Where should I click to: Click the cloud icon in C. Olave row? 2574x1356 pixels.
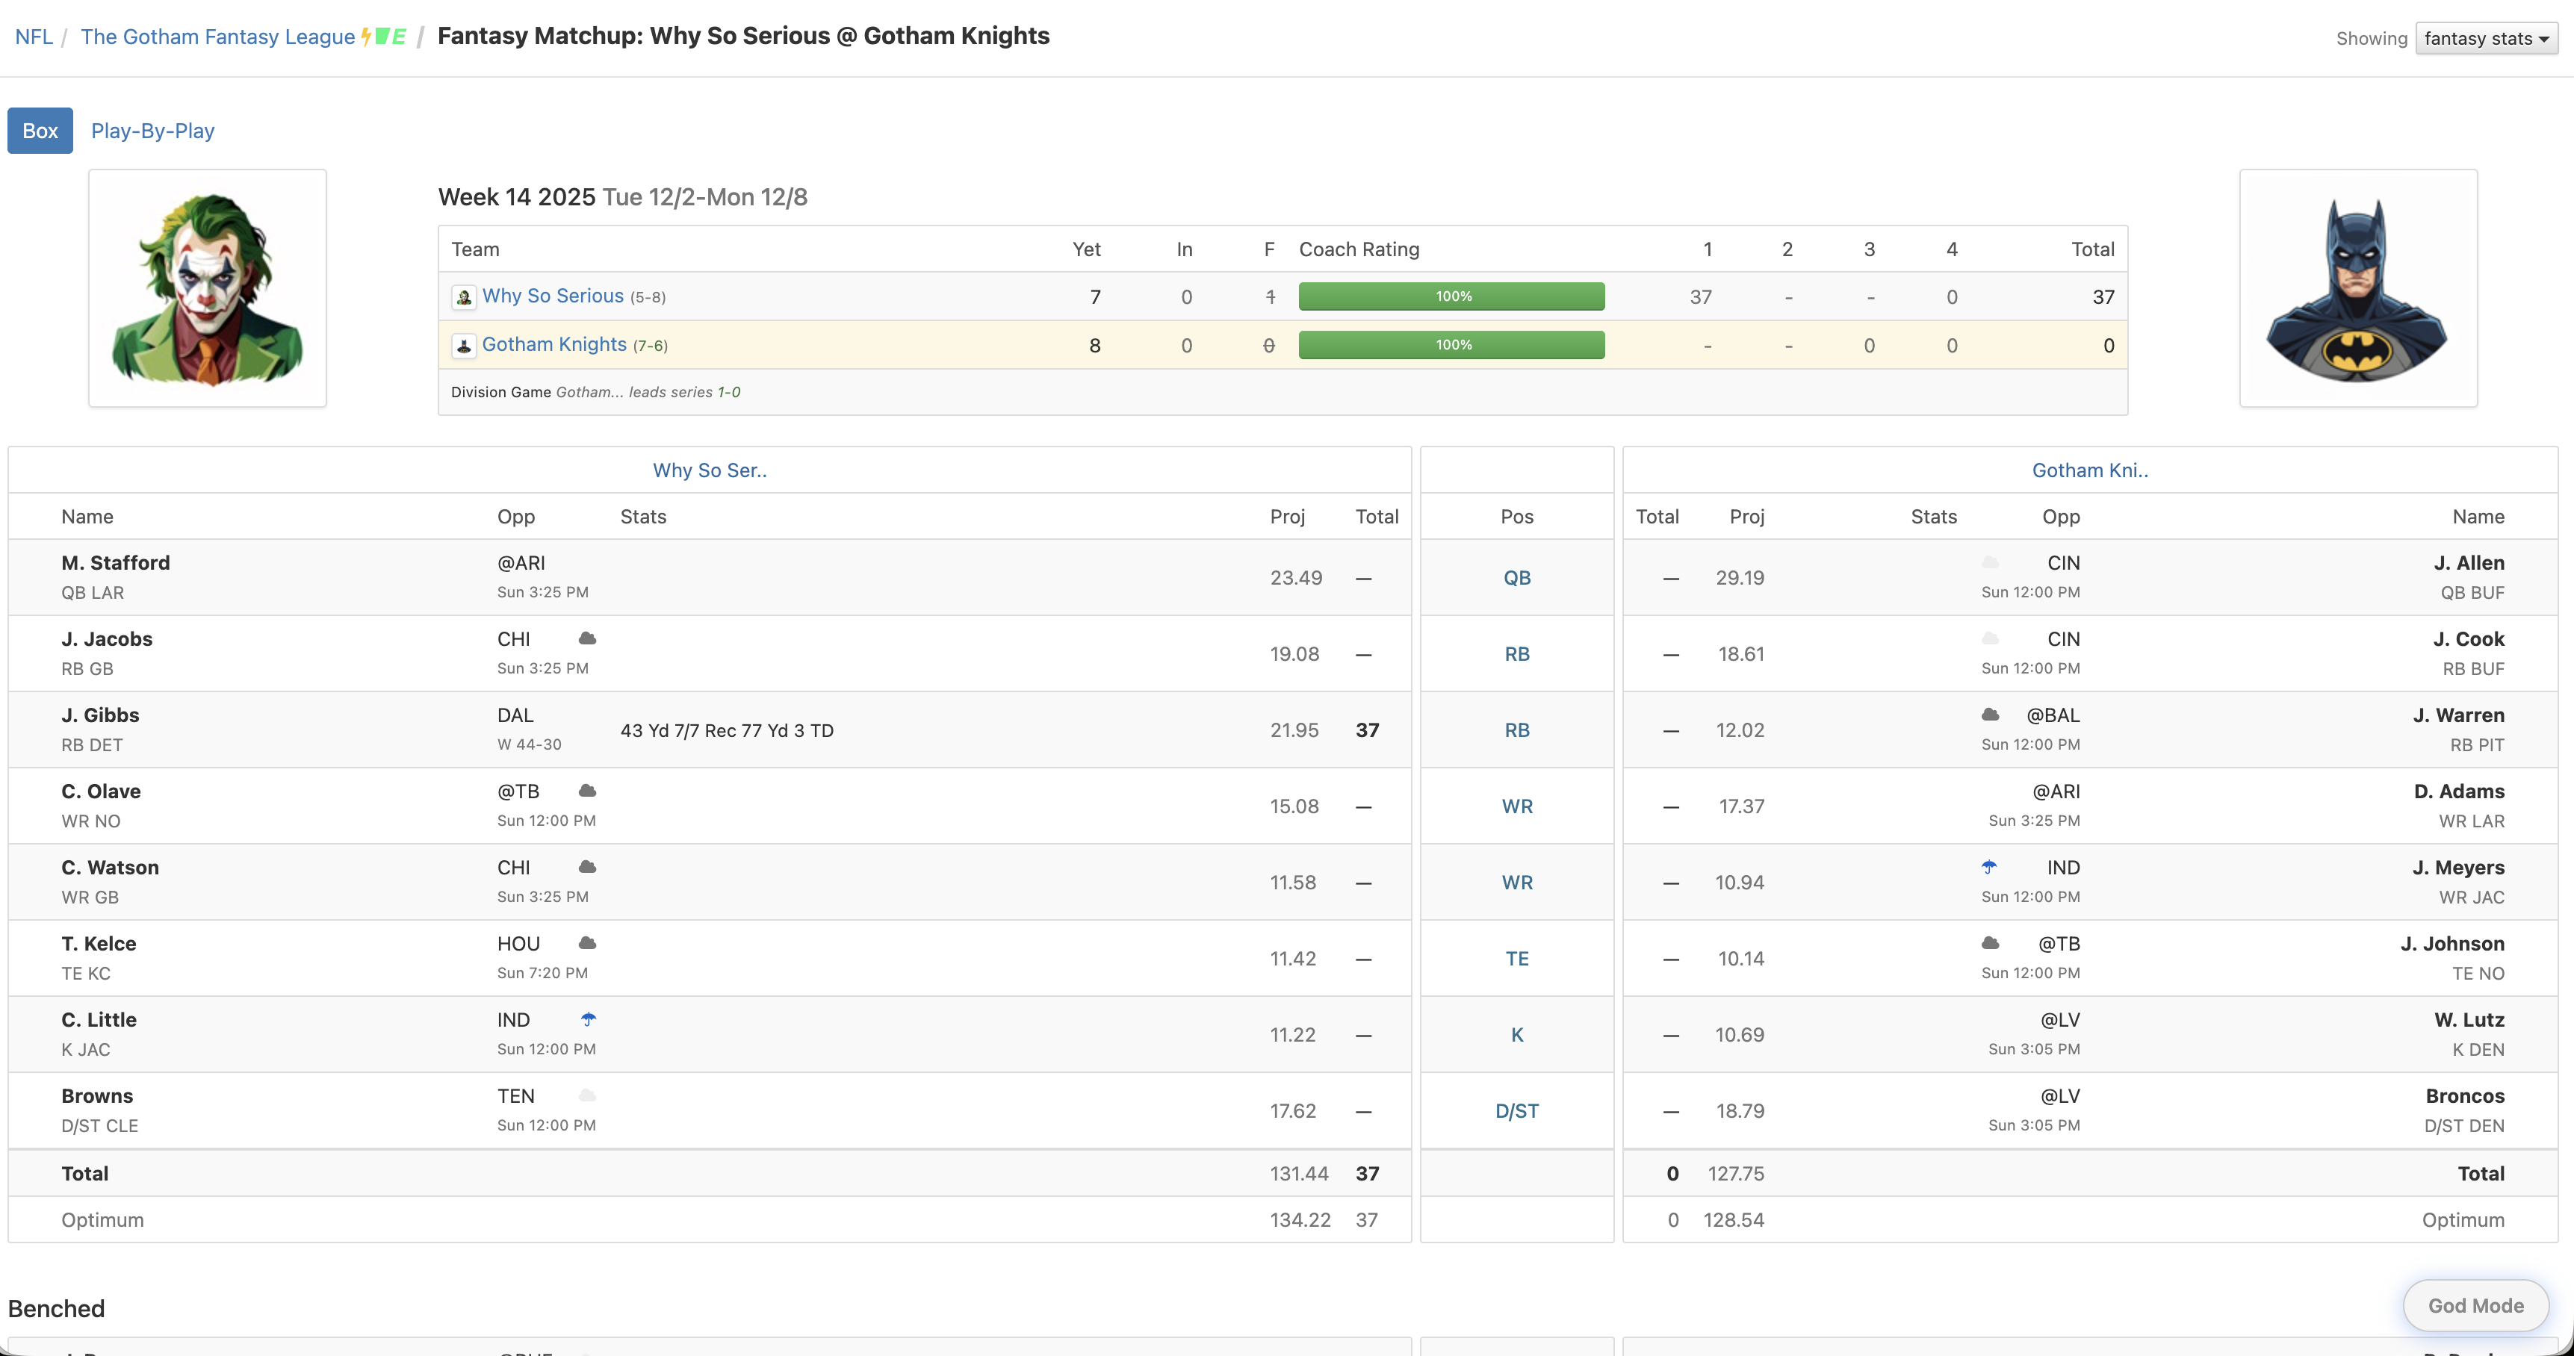pyautogui.click(x=588, y=791)
